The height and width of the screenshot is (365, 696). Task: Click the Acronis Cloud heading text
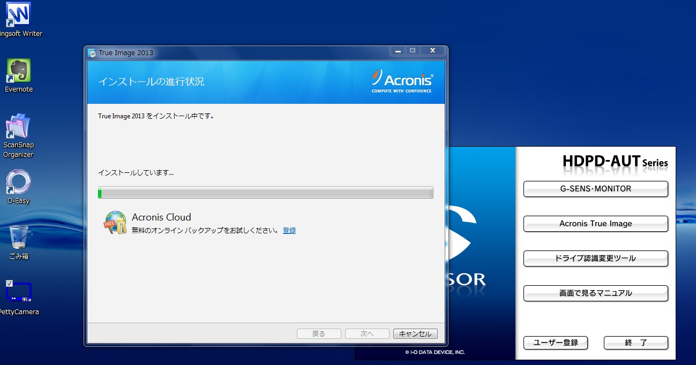click(x=161, y=217)
